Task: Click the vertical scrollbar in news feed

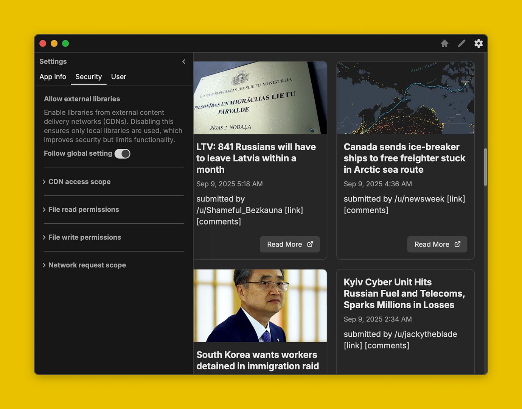Action: 485,167
